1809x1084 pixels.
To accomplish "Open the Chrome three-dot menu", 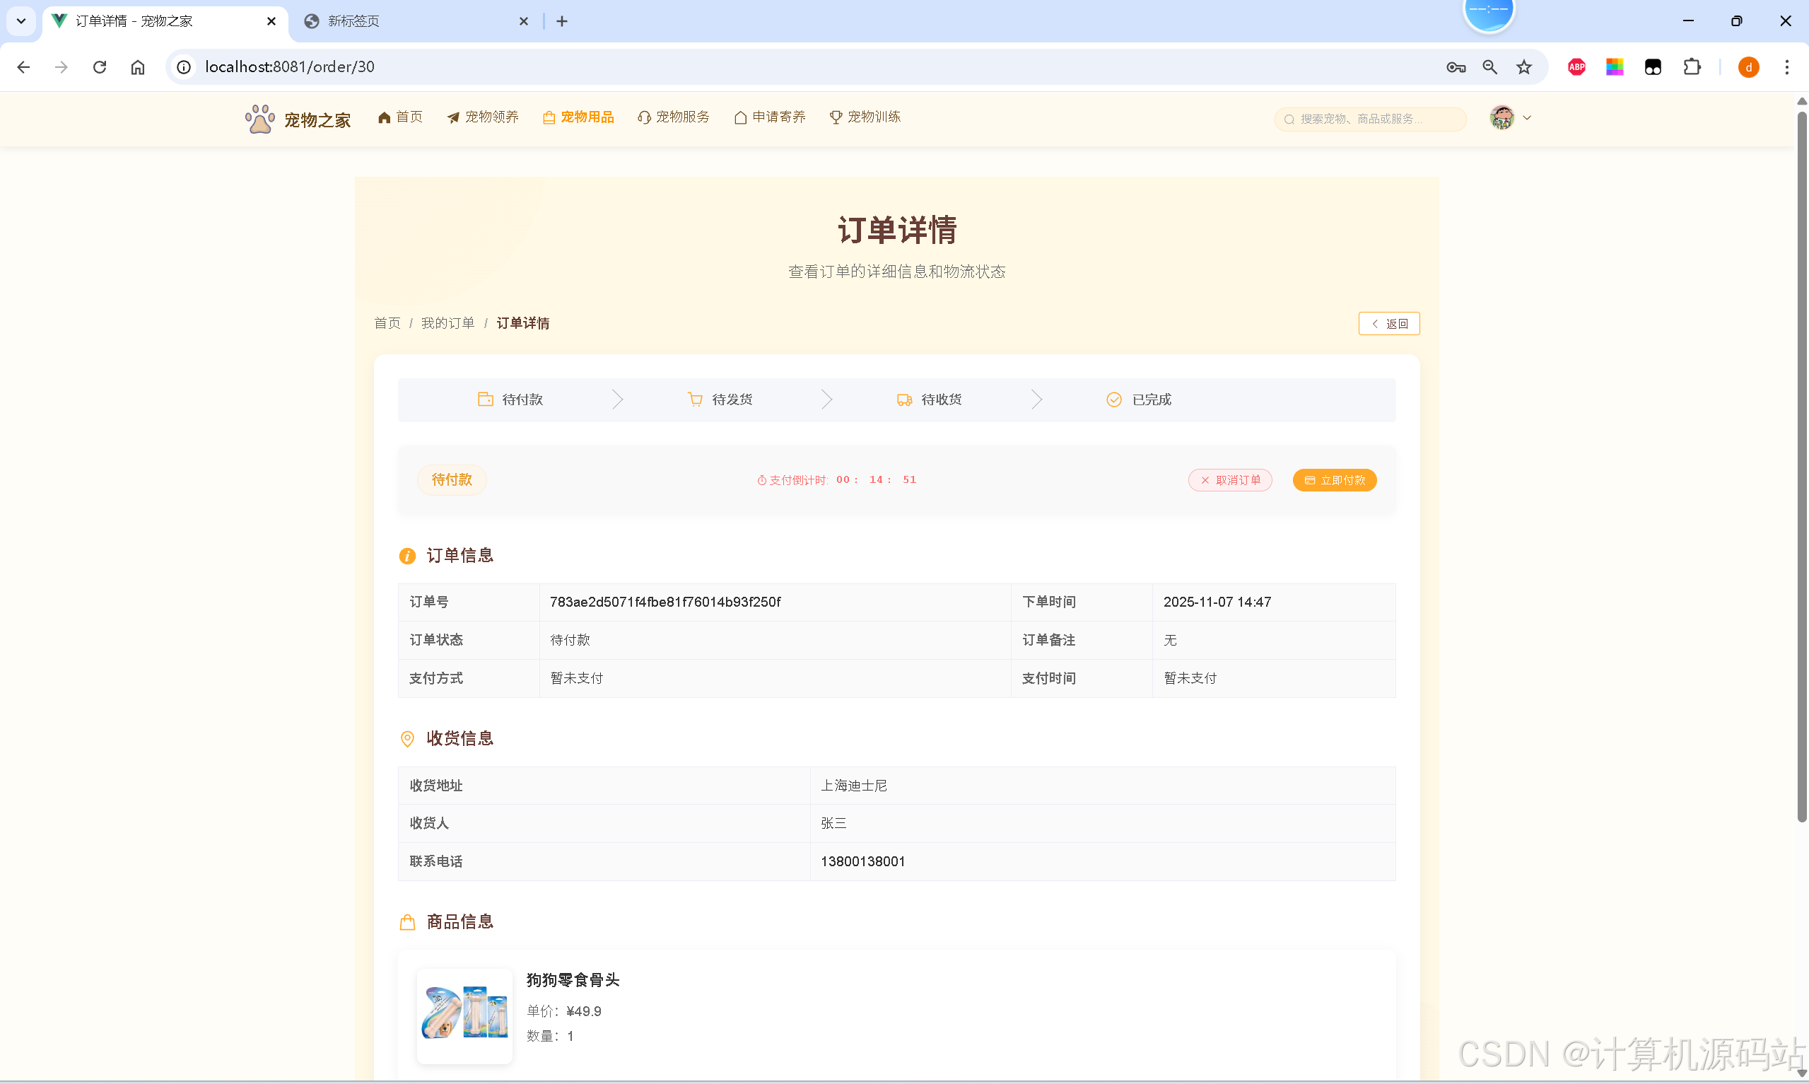I will click(1787, 67).
